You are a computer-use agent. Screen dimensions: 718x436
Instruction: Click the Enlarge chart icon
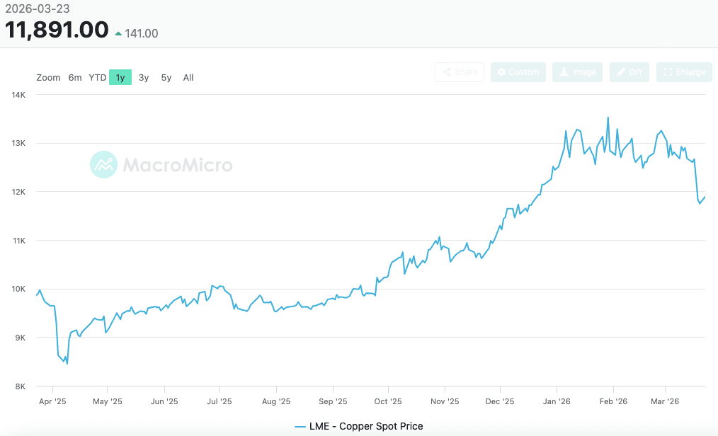click(x=666, y=71)
